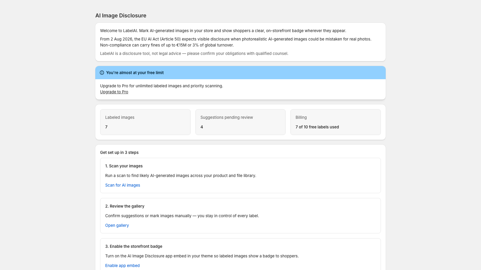Click the 'Run a scan to find likely' description
The width and height of the screenshot is (481, 270).
pyautogui.click(x=181, y=175)
